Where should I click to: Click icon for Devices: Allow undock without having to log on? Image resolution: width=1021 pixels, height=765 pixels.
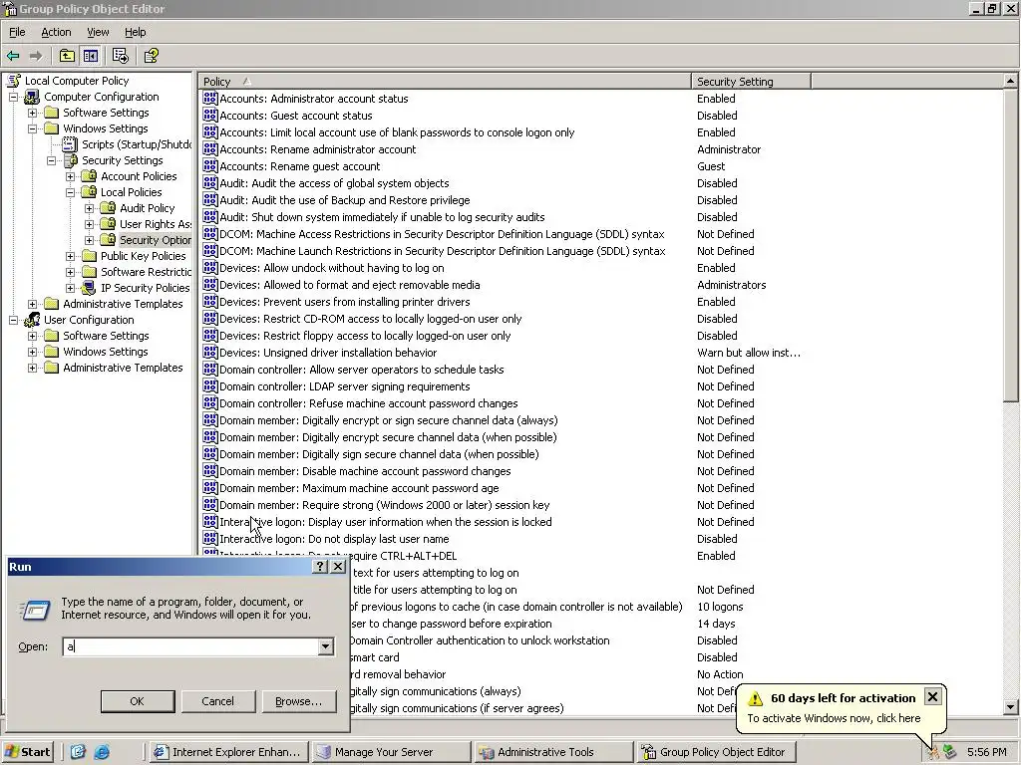[209, 267]
